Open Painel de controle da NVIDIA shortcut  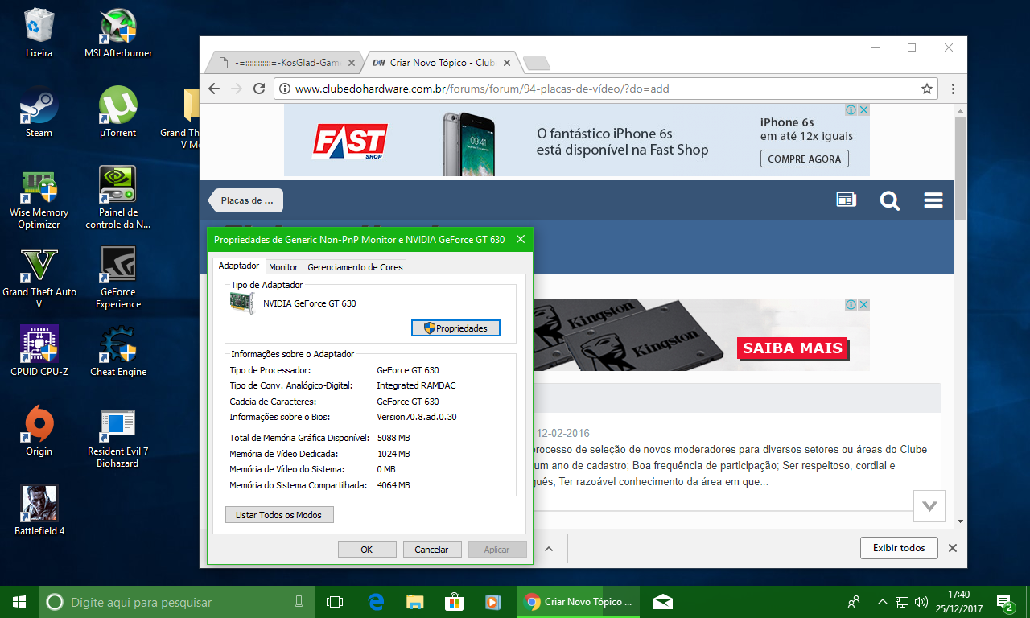click(x=118, y=198)
